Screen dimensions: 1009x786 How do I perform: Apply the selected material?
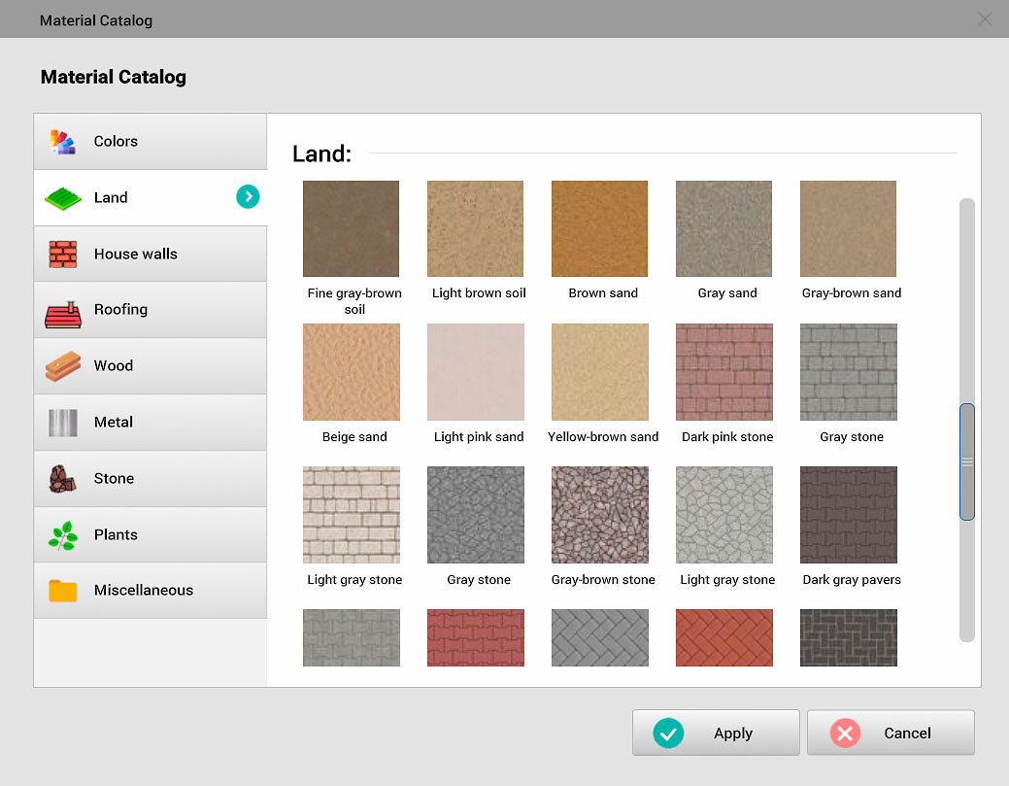point(716,734)
